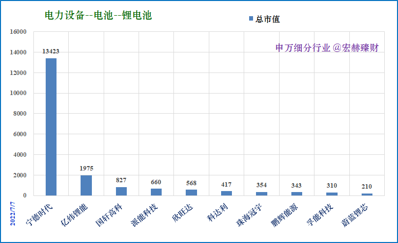The image size is (398, 243).
Task: Click the y-axis value 8000
Action: click(20, 114)
